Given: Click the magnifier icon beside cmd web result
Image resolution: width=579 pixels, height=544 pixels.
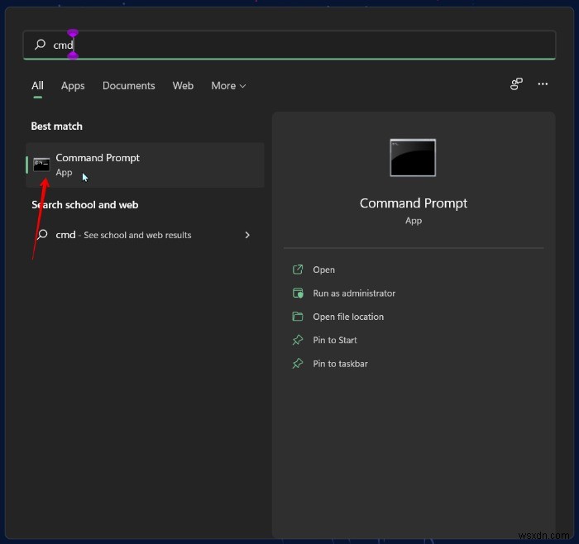Looking at the screenshot, I should (x=41, y=235).
